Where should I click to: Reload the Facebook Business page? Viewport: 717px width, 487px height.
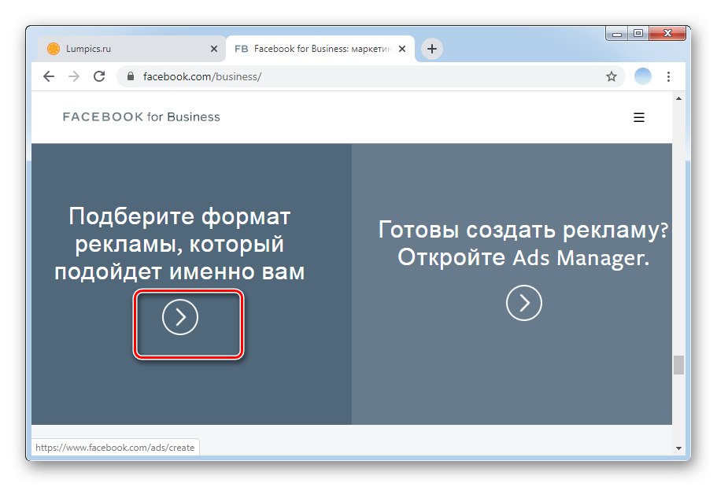click(99, 76)
